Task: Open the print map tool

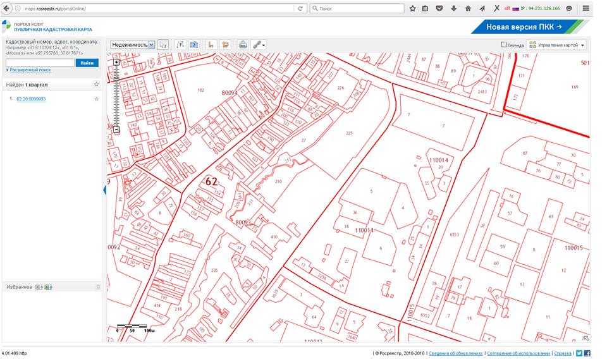Action: coord(243,45)
